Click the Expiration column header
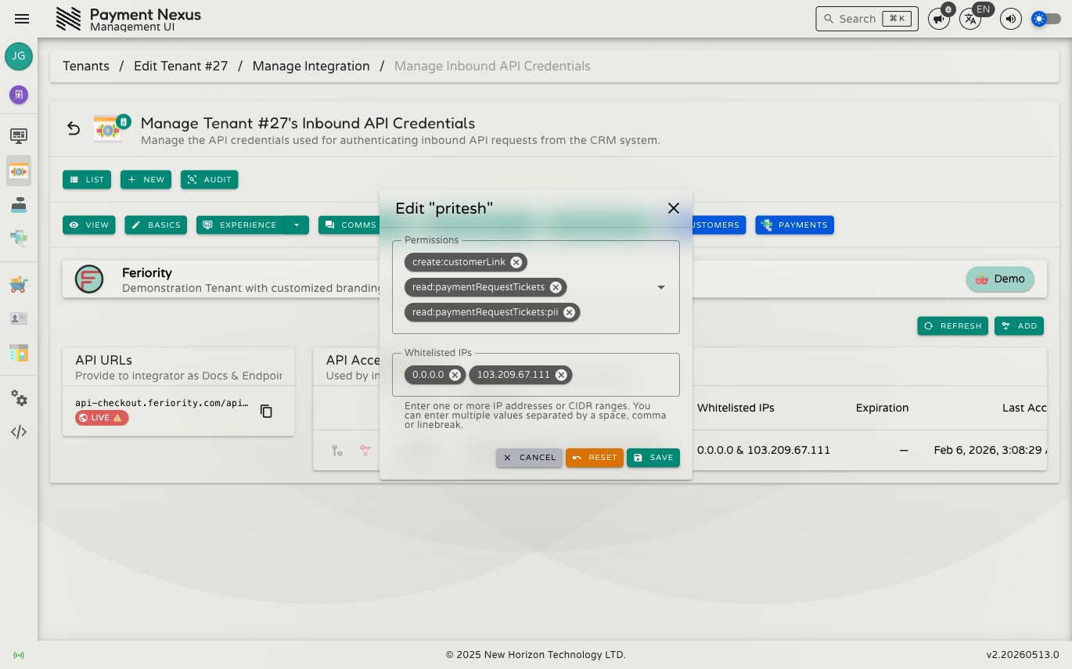Viewport: 1072px width, 669px height. pyautogui.click(x=882, y=408)
